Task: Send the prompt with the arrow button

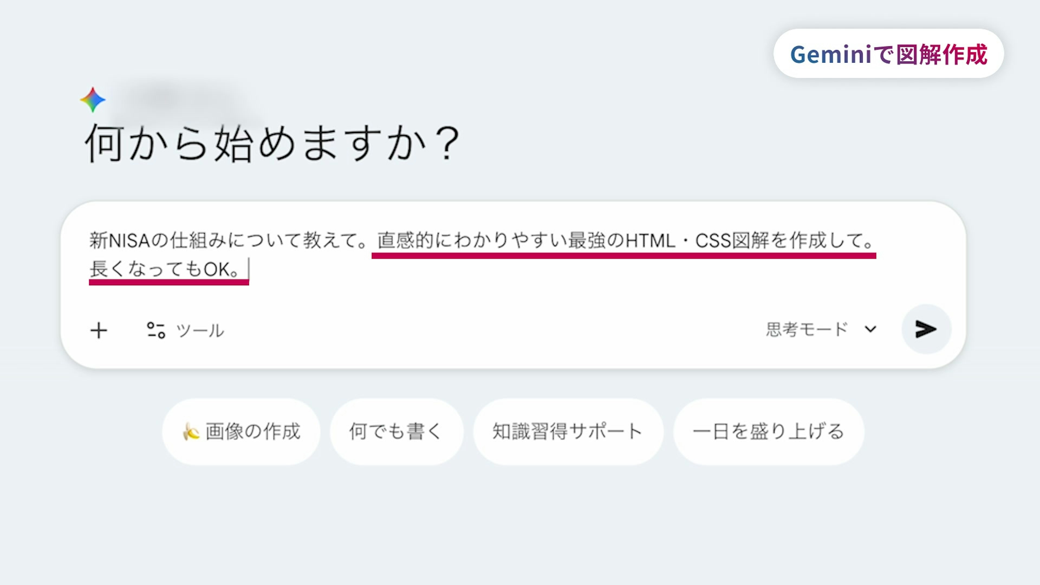Action: pos(926,329)
